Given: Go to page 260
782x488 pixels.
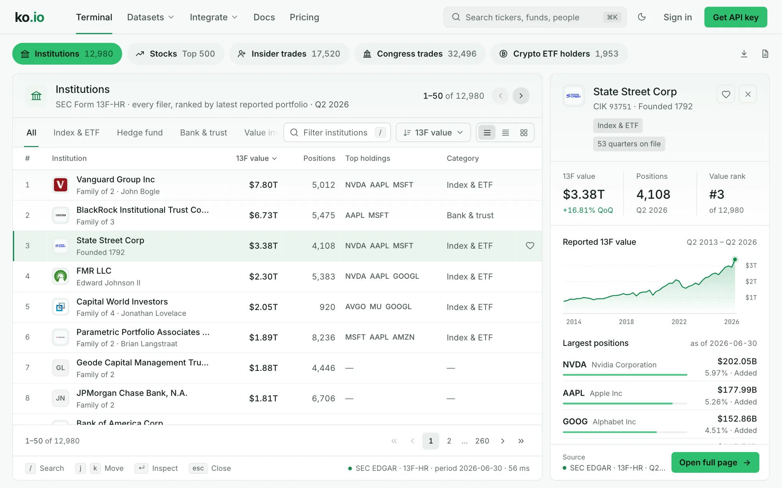Looking at the screenshot, I should pos(482,441).
